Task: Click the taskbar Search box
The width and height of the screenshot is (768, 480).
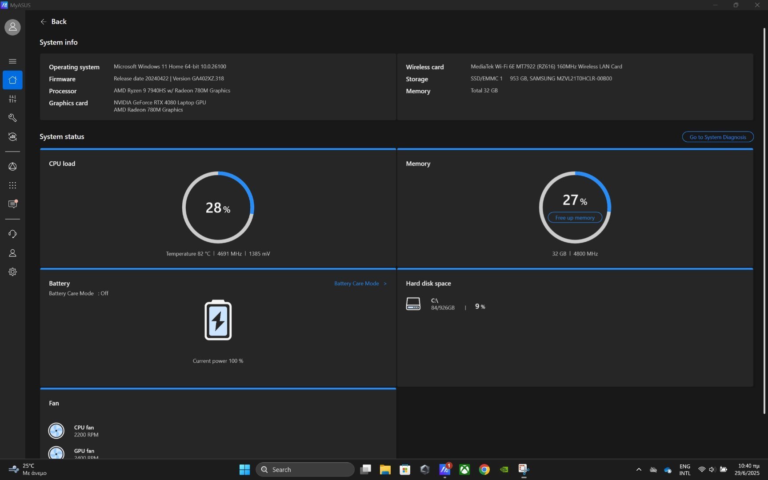Action: (305, 469)
